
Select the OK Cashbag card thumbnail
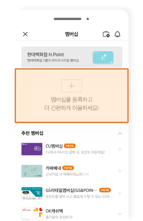tap(32, 214)
